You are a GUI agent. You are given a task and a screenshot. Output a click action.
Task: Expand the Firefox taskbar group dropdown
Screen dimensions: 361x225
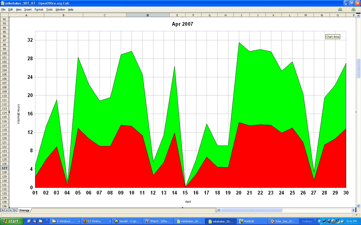click(110, 221)
